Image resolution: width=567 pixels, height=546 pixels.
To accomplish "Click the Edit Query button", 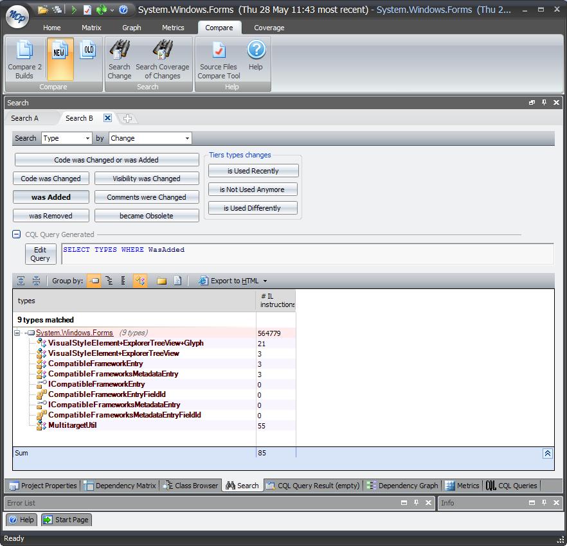I will 40,254.
